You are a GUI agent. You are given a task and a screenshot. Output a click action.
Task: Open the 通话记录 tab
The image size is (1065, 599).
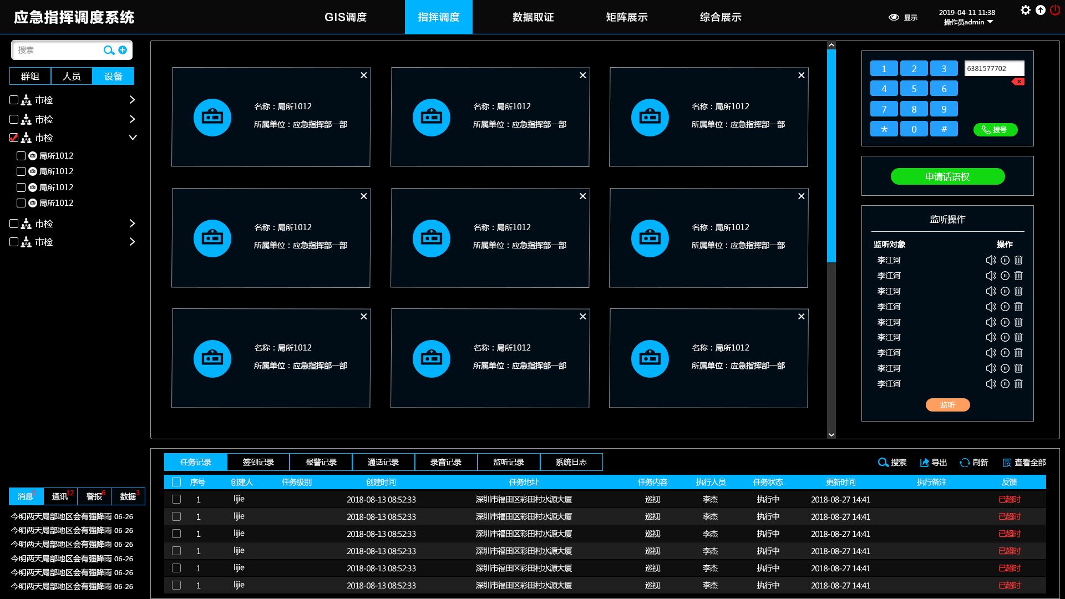383,462
